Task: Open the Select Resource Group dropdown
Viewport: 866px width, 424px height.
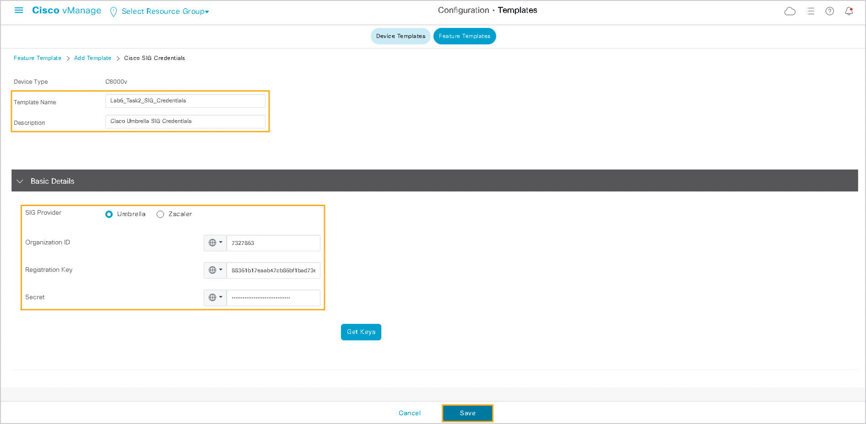Action: pos(165,11)
